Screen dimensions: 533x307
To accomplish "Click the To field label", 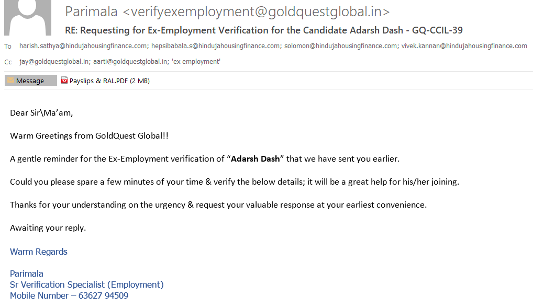I will coord(8,47).
